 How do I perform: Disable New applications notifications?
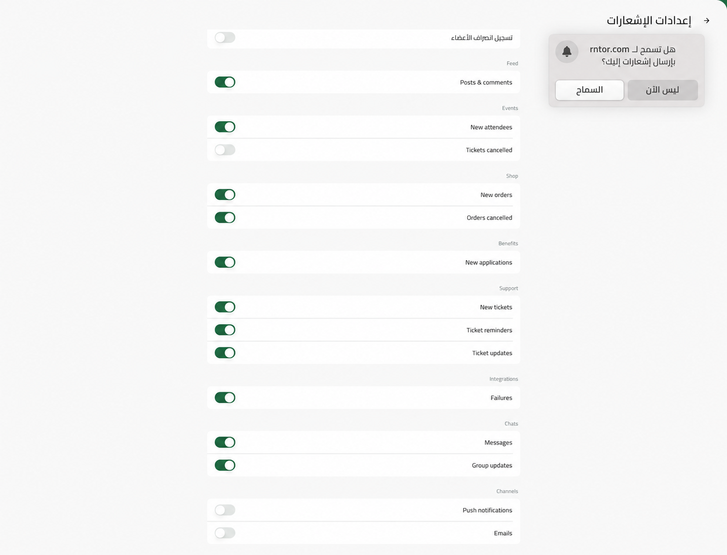[x=225, y=262]
